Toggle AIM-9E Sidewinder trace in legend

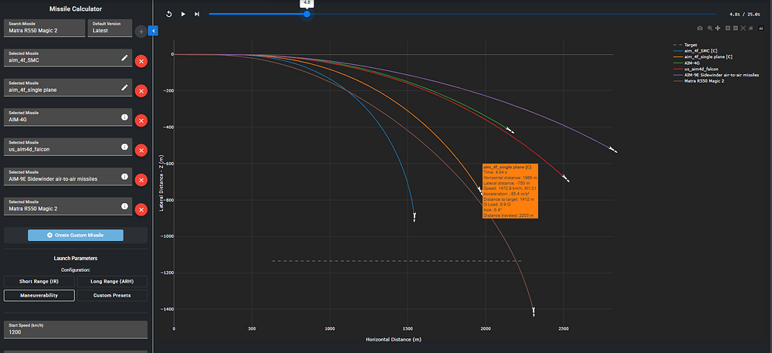[x=716, y=75]
